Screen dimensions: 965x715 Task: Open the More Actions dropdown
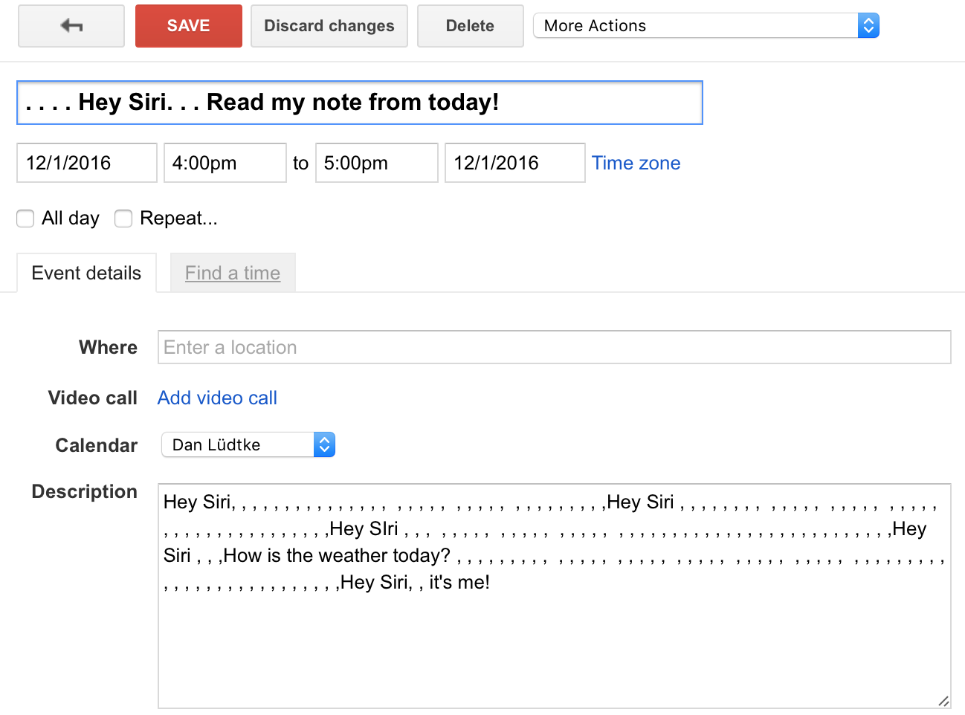[706, 26]
